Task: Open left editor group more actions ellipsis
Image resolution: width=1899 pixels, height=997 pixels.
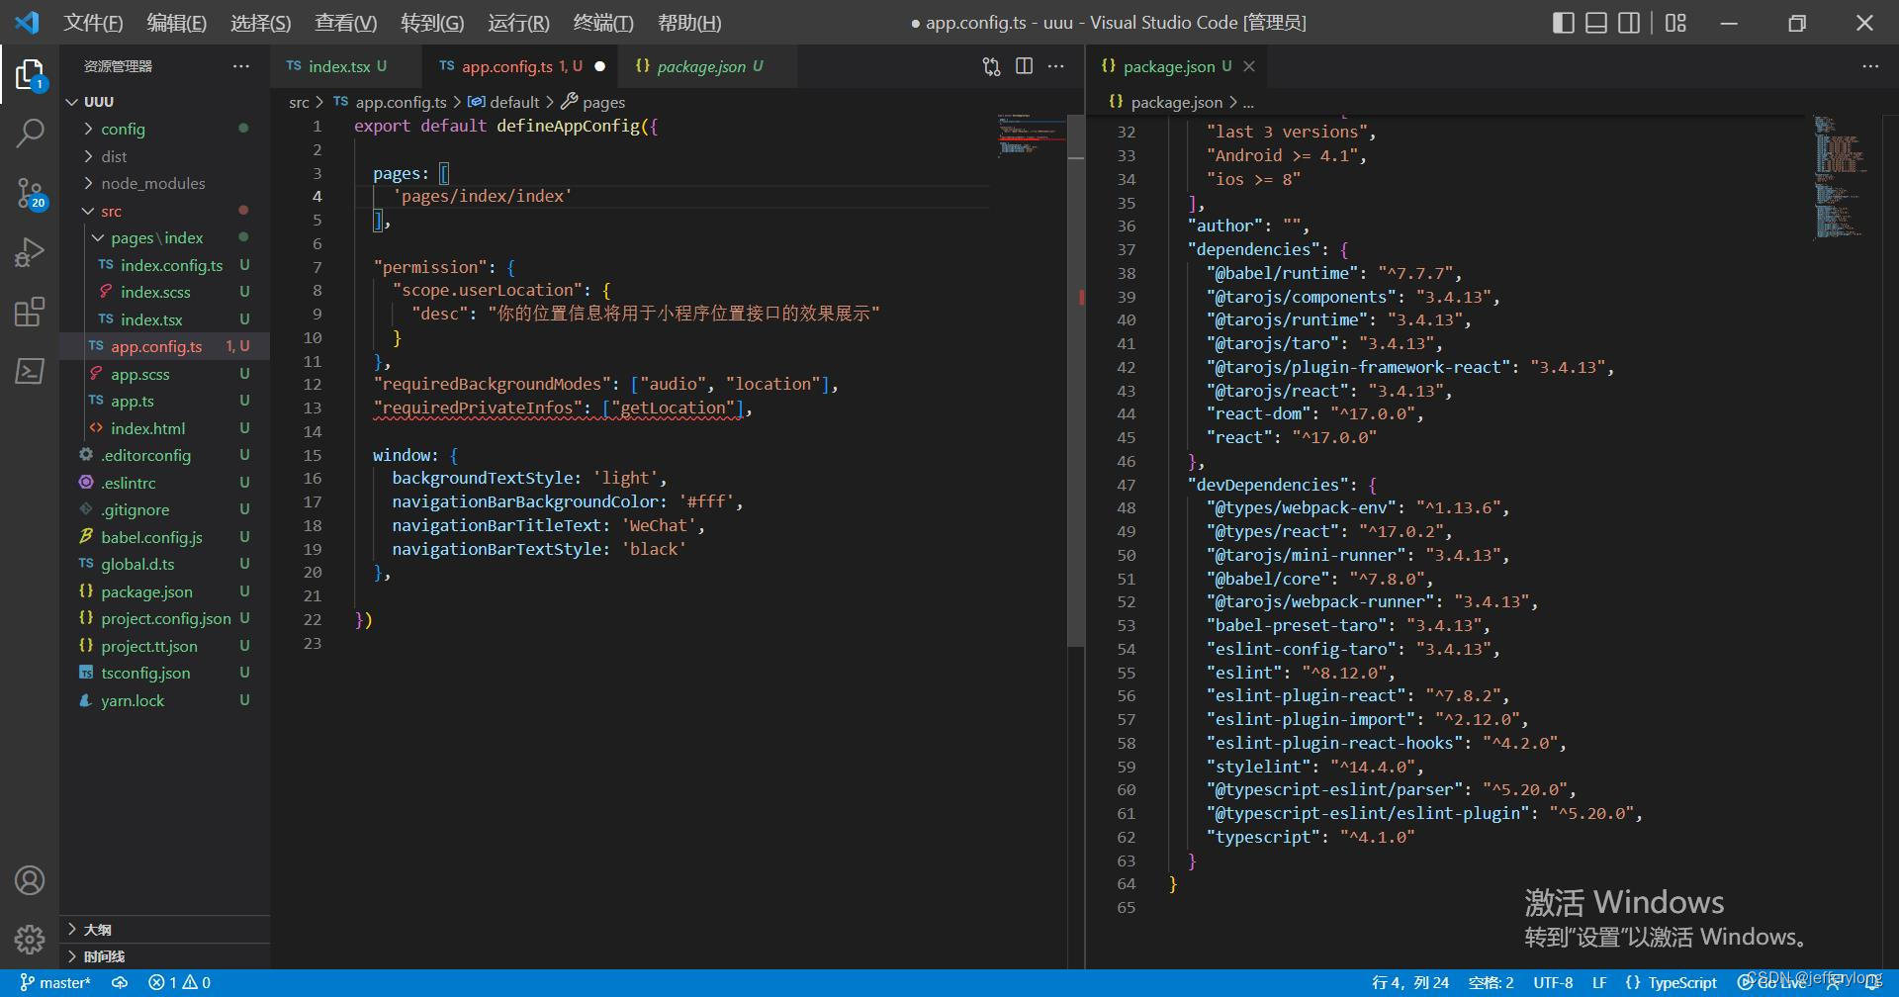Action: (x=1056, y=66)
